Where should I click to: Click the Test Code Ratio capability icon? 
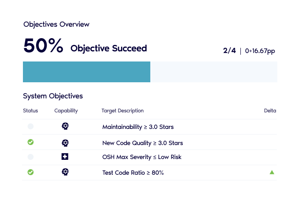click(x=65, y=172)
